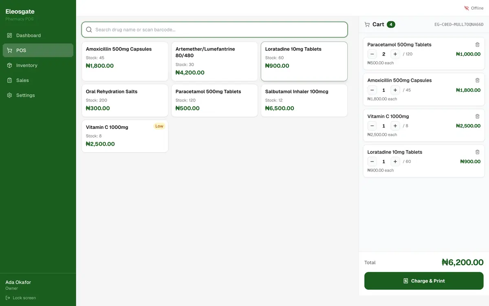Click the Charge & Print button
The image size is (489, 306).
424,281
